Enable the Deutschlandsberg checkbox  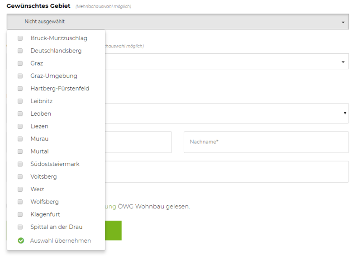pos(20,51)
